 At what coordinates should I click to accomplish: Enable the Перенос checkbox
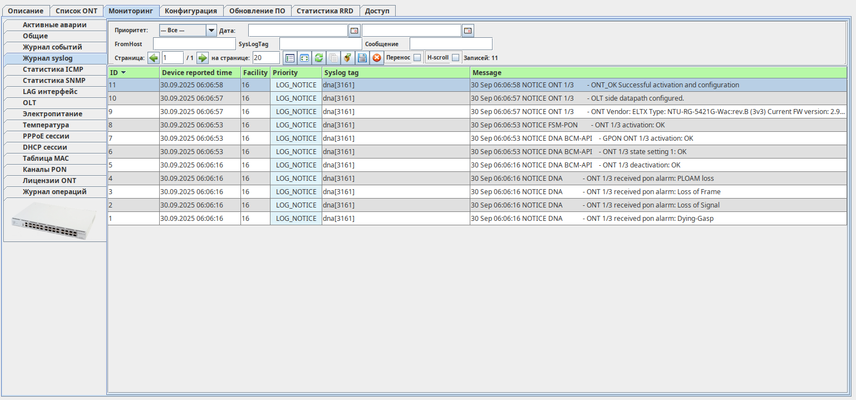pyautogui.click(x=417, y=58)
